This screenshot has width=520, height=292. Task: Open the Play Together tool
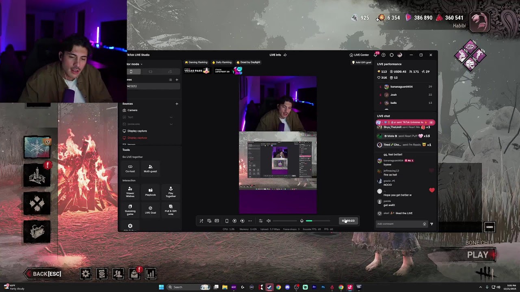171,192
